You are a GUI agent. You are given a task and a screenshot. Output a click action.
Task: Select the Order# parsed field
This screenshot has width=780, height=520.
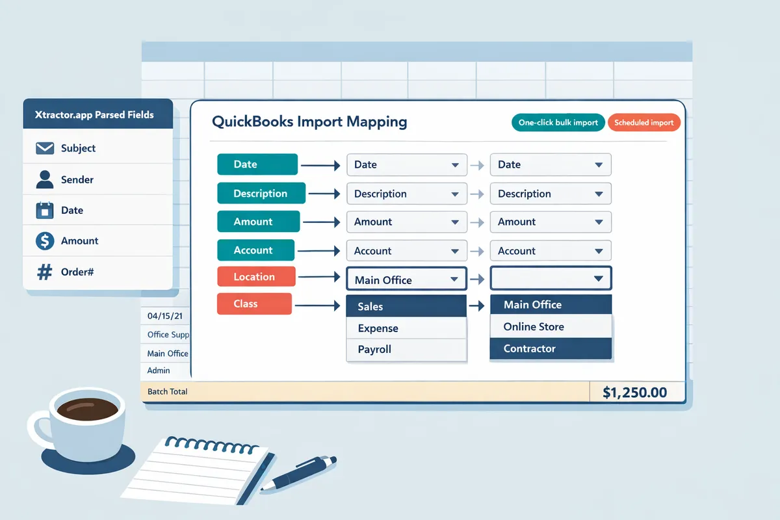pyautogui.click(x=97, y=272)
